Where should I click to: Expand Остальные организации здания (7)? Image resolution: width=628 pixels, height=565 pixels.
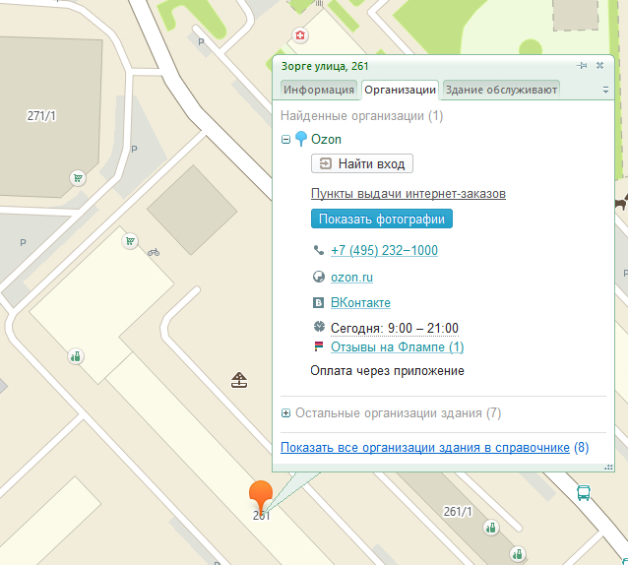point(285,412)
